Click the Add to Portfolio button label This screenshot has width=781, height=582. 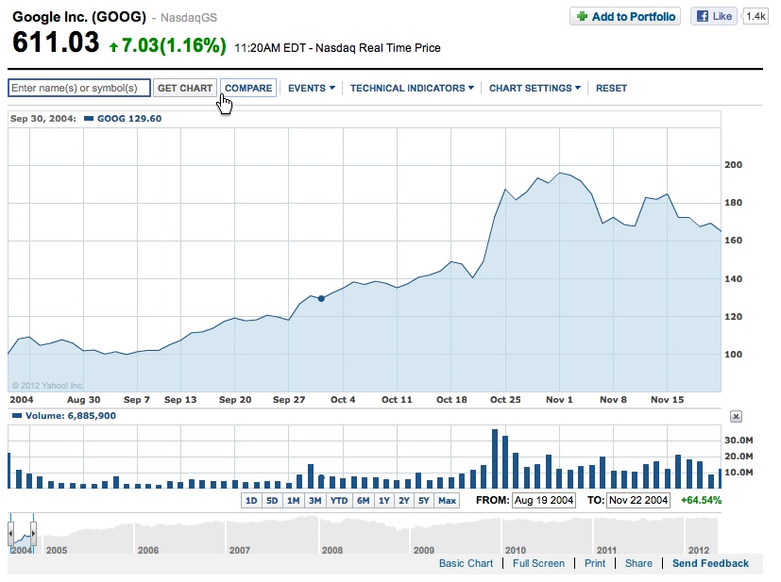[633, 16]
